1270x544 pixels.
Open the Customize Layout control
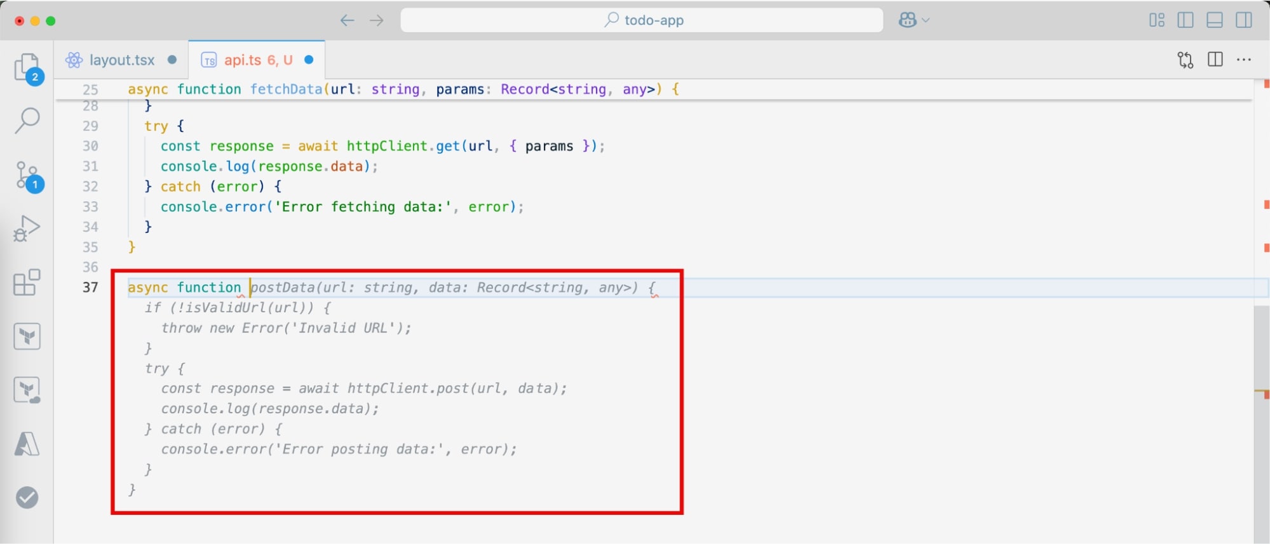[x=1156, y=20]
